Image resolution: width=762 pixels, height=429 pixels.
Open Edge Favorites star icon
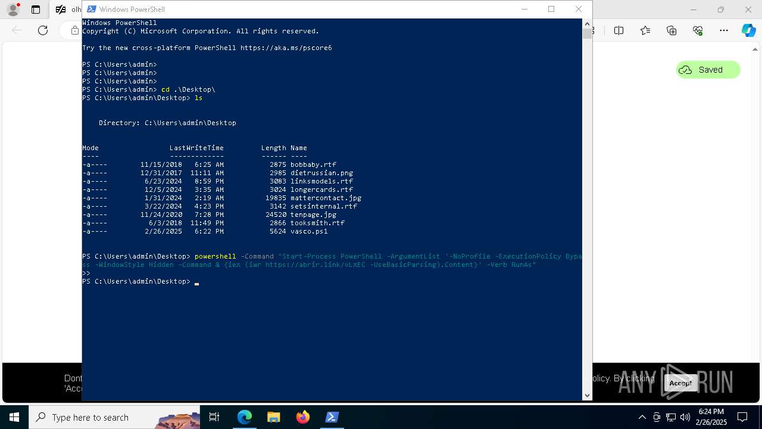(645, 30)
